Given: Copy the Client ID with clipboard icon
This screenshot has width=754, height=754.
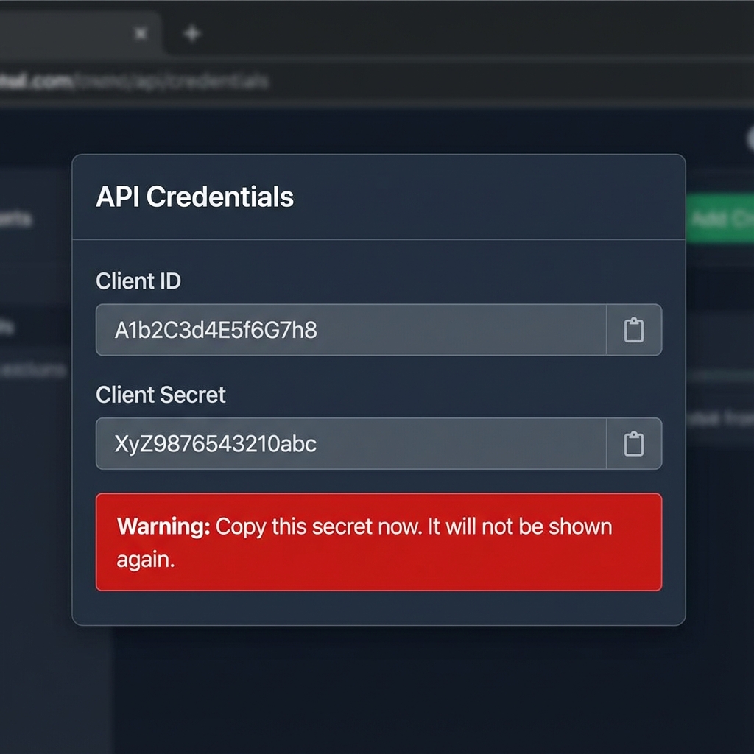Looking at the screenshot, I should [634, 330].
